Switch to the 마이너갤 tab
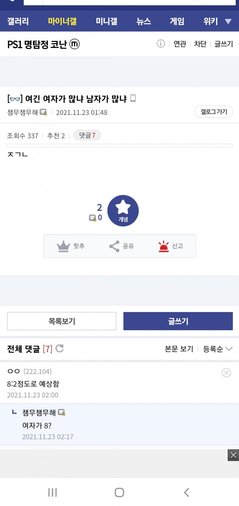 click(62, 21)
